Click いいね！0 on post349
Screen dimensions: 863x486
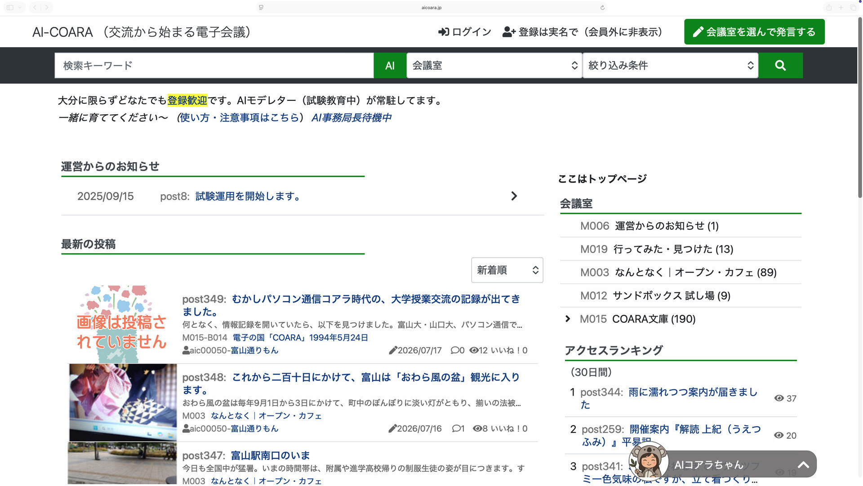(509, 351)
